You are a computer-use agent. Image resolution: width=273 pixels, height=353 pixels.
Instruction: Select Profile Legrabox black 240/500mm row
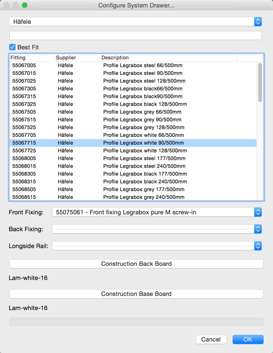point(133,182)
